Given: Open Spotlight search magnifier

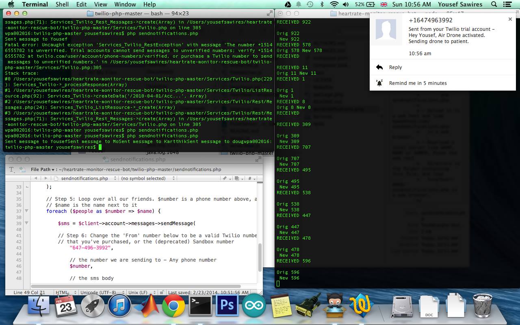Looking at the screenshot, I should [494, 4].
